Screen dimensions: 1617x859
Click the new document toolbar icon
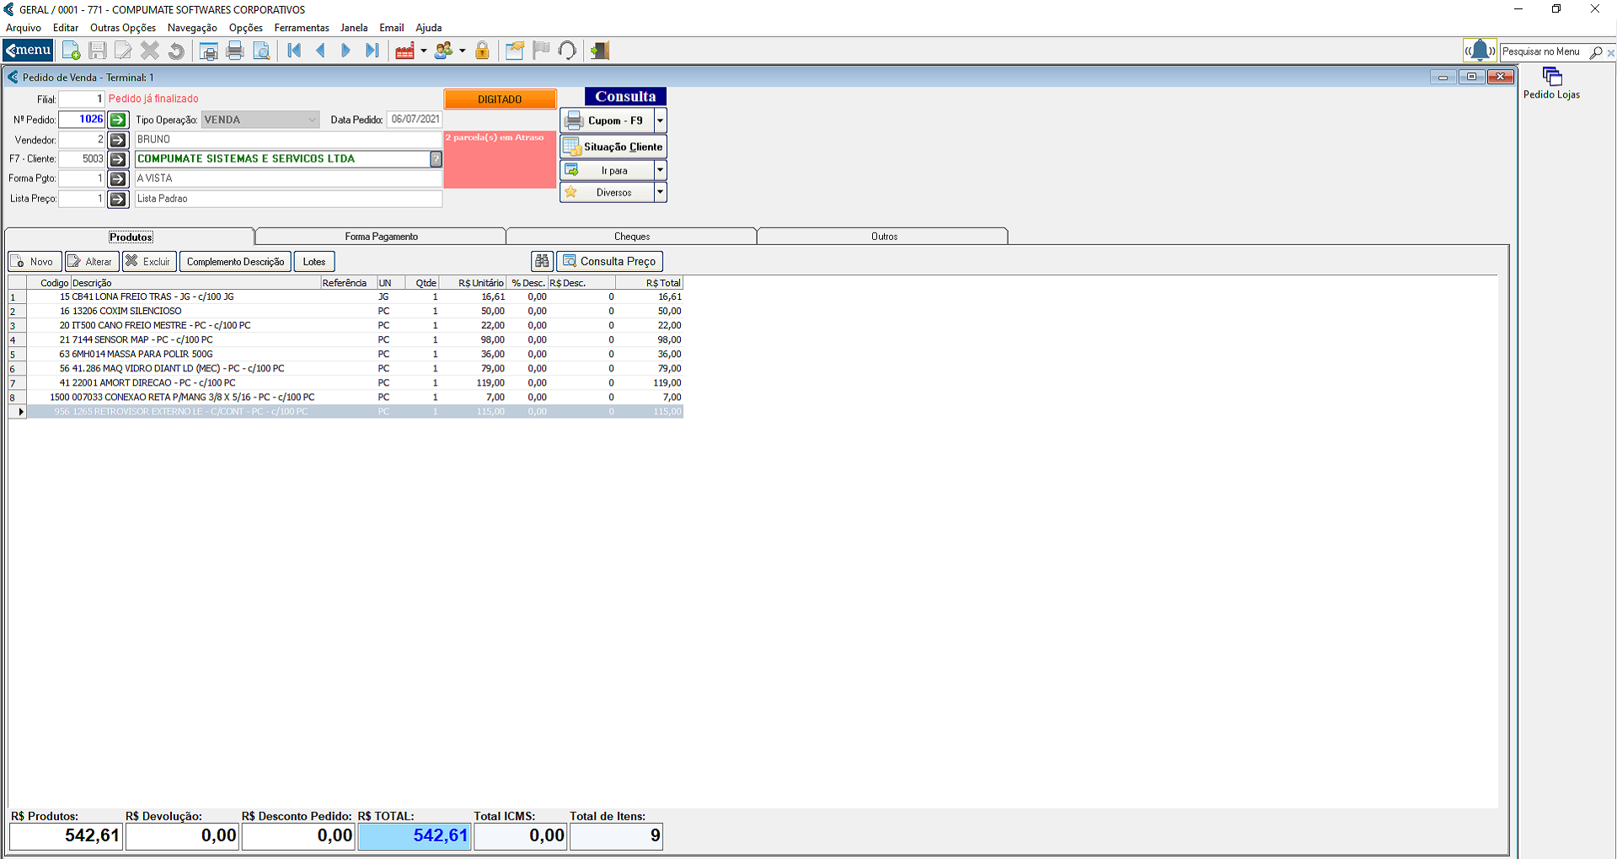(72, 51)
